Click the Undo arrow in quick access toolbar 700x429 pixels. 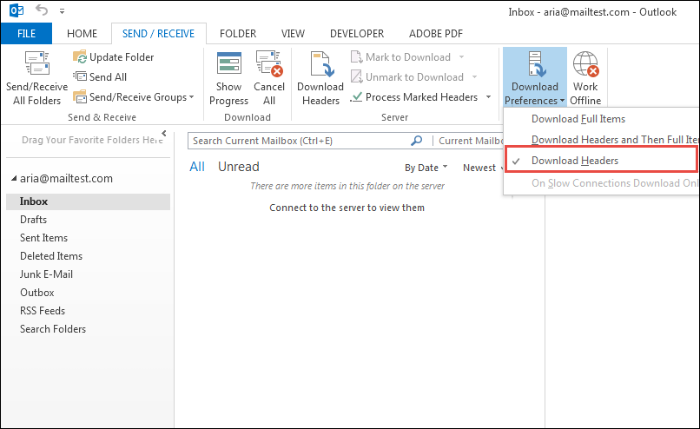pyautogui.click(x=42, y=10)
